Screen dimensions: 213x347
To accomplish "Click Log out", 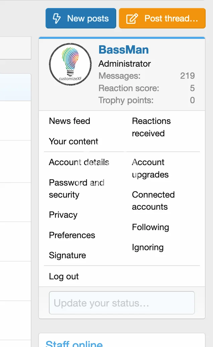I will click(64, 276).
